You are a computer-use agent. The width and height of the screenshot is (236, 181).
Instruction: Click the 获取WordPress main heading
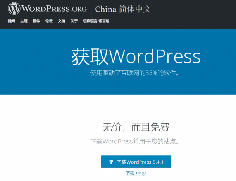point(136,57)
